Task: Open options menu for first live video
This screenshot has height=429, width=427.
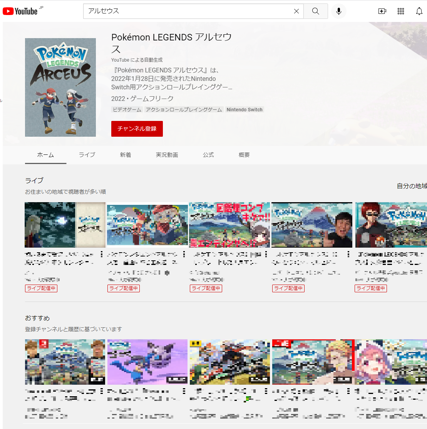Action: coord(102,255)
